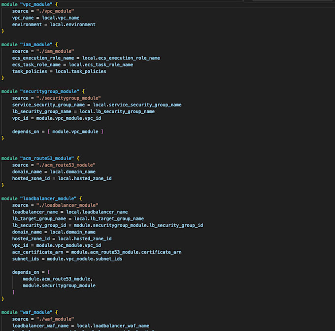Click domain_name line in acm_route53_module block
This screenshot has height=331, width=335.
(54, 172)
